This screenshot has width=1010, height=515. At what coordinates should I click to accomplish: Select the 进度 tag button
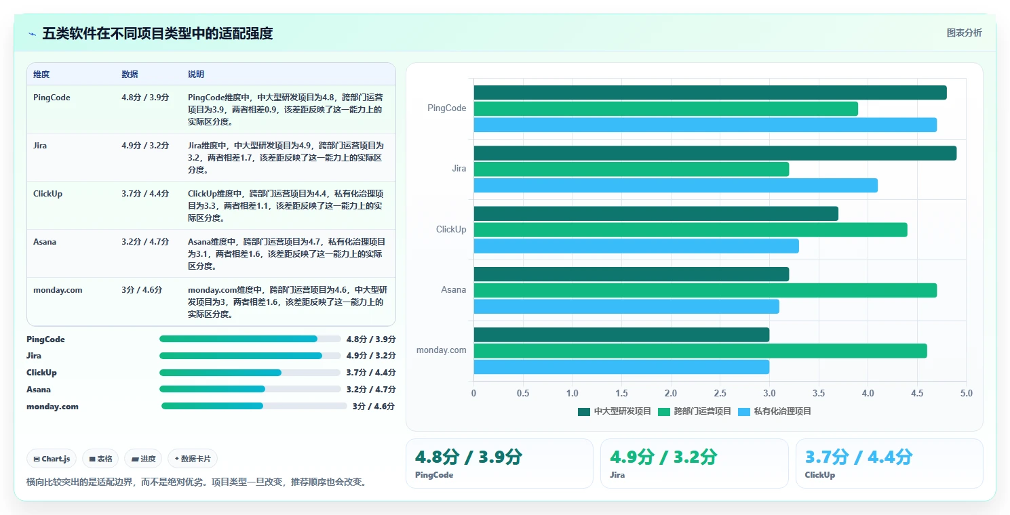143,459
